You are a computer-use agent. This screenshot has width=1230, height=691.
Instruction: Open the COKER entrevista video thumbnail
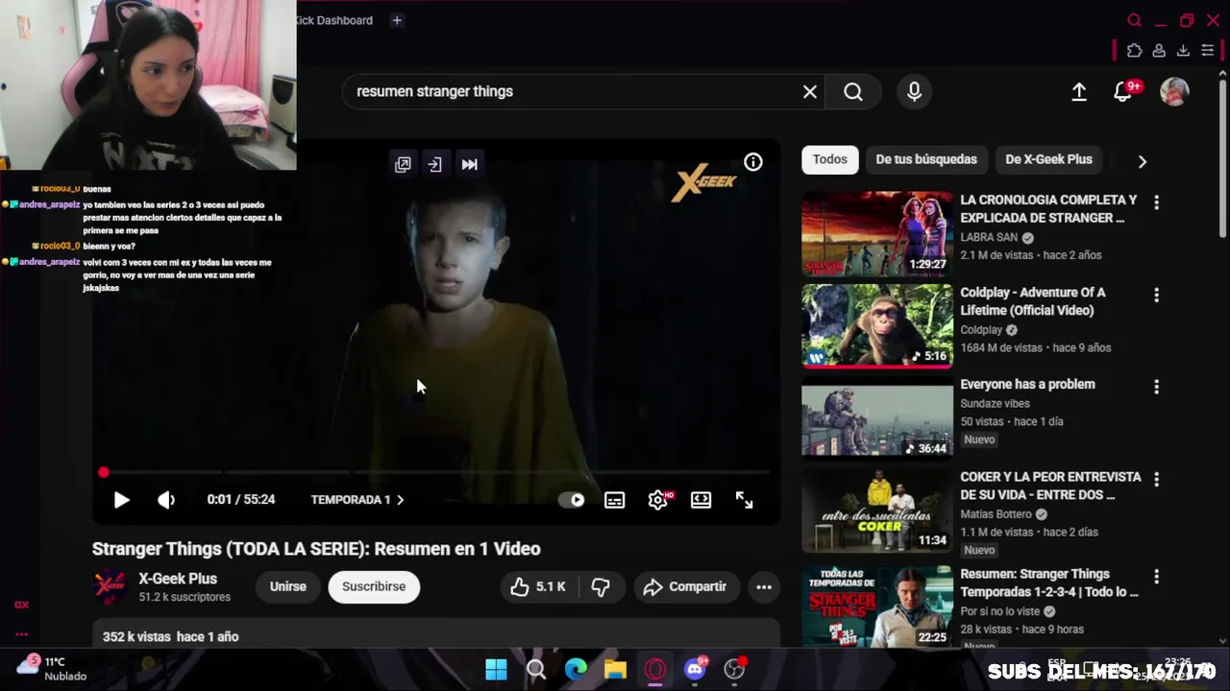pyautogui.click(x=877, y=511)
